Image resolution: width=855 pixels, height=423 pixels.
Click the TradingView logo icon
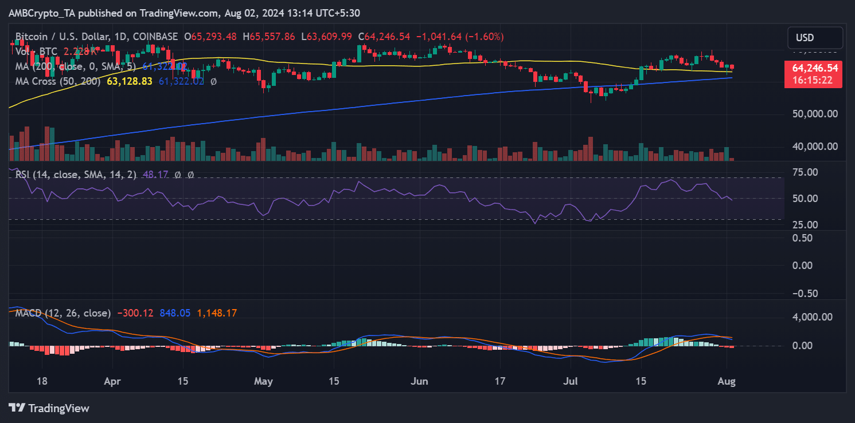pyautogui.click(x=17, y=408)
